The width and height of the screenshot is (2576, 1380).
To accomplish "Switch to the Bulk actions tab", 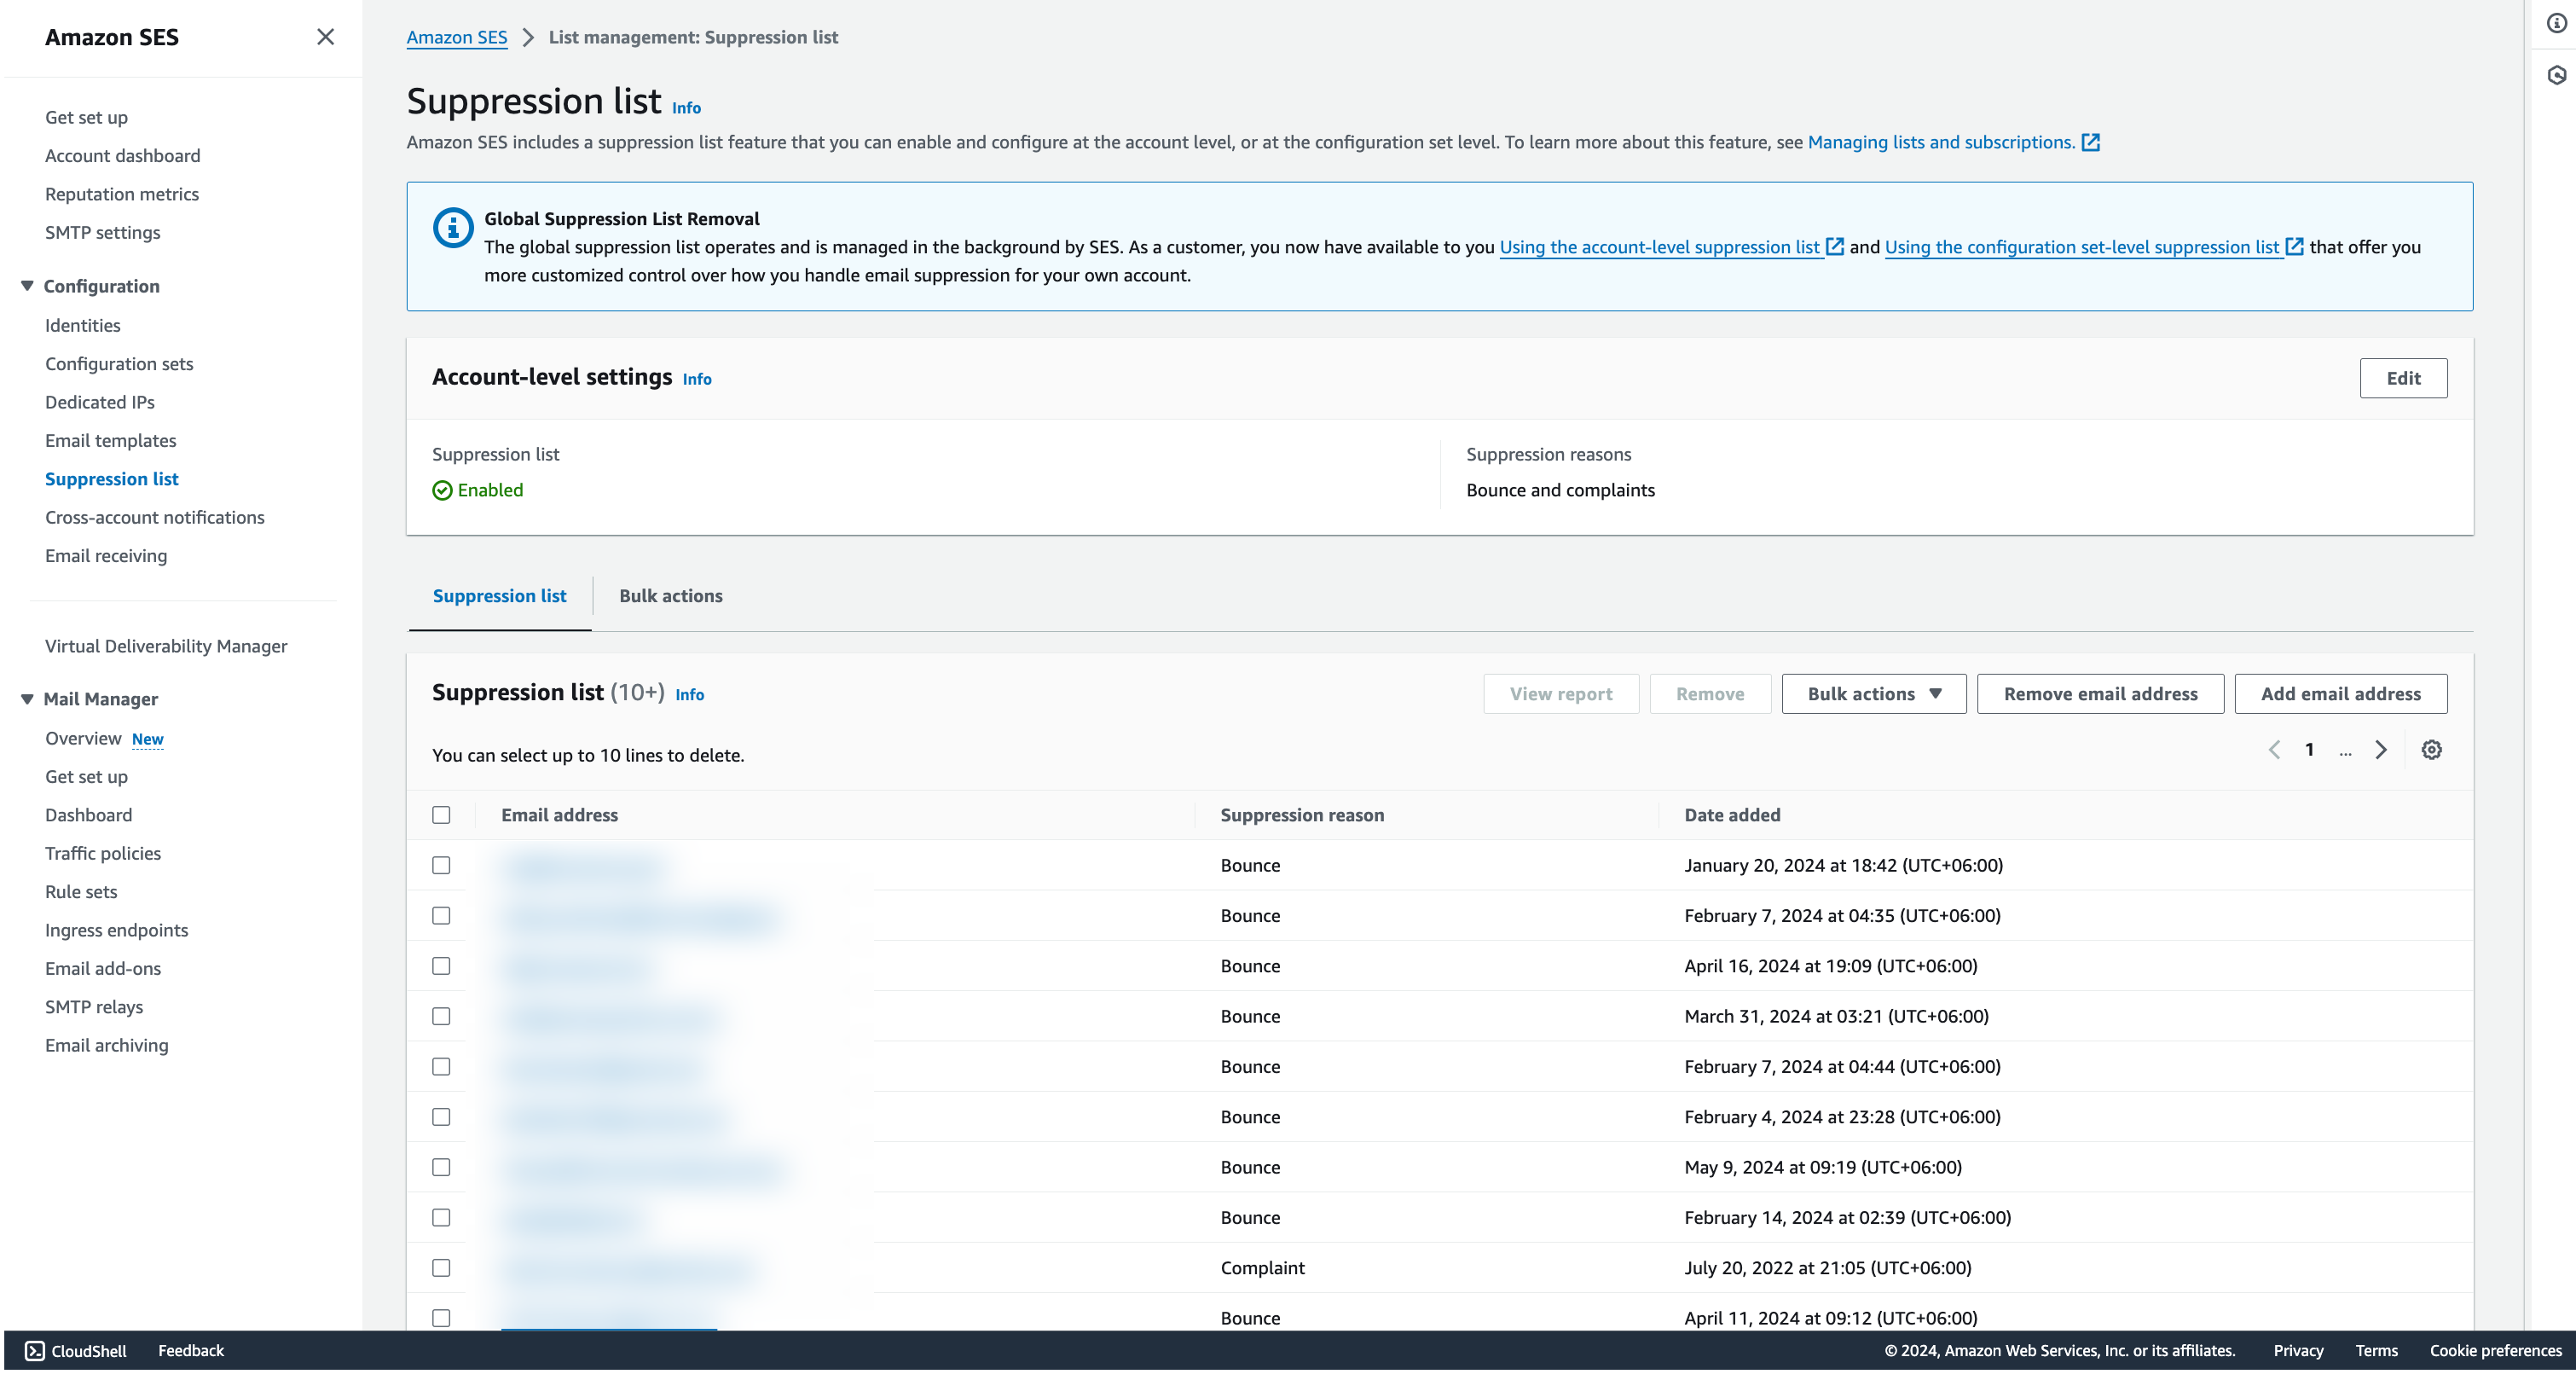I will point(670,596).
